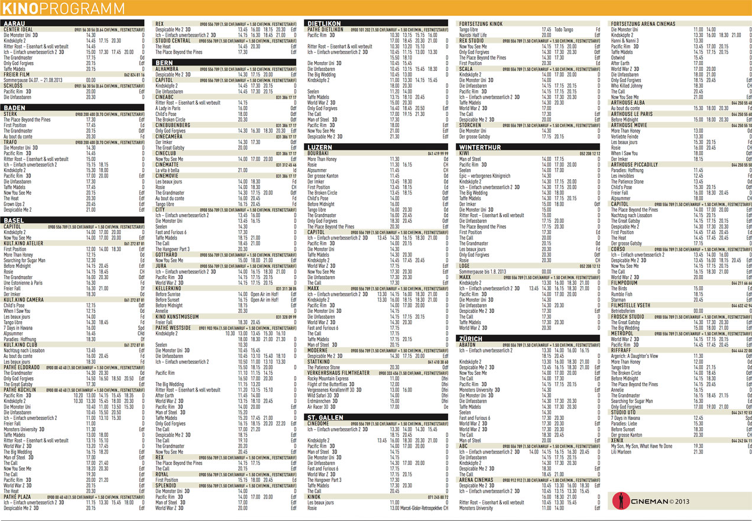
Task: Select the WINTERTHUR city heading
Action: [x=480, y=146]
